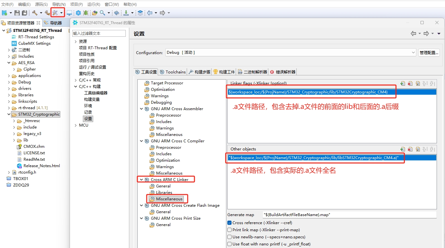Collapse Cross ARM C Linker node
Screen dimensions: 445x248
142,180
